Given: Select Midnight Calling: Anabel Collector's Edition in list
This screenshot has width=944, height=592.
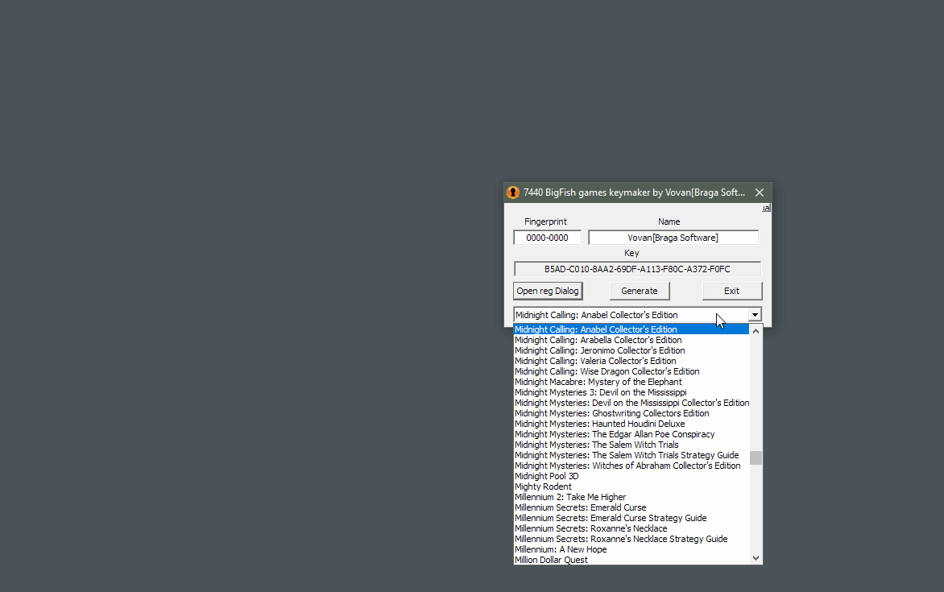Looking at the screenshot, I should click(x=631, y=329).
